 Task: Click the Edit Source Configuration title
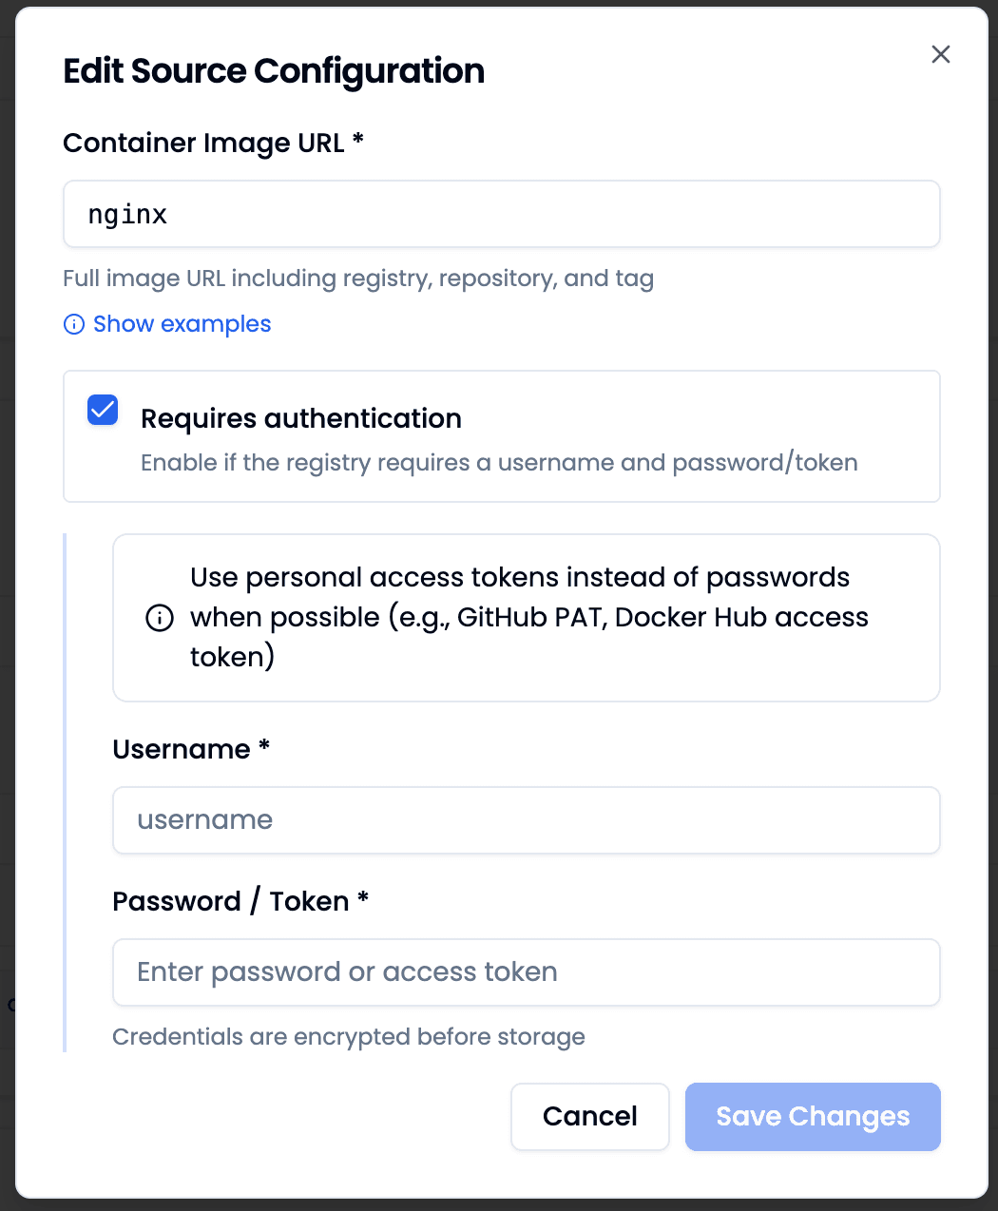coord(274,70)
